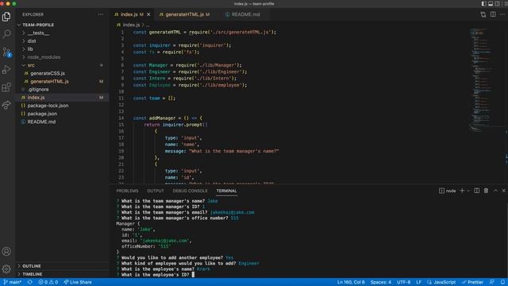Open the Accounts menu icon

(x=6, y=251)
